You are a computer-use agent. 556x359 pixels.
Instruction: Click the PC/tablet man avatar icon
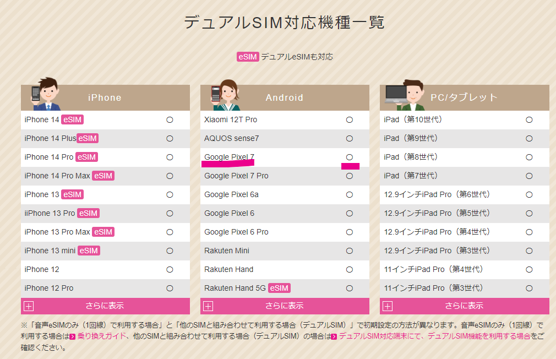pyautogui.click(x=405, y=95)
